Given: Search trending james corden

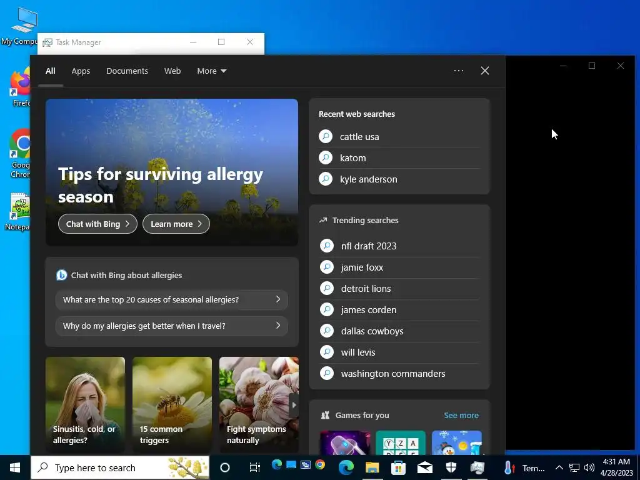Looking at the screenshot, I should (399, 310).
